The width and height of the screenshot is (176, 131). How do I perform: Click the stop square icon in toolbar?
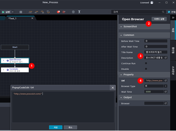(21, 12)
